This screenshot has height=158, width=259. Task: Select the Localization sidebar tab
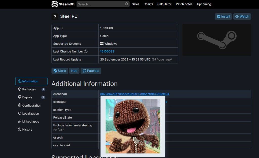[31, 114]
